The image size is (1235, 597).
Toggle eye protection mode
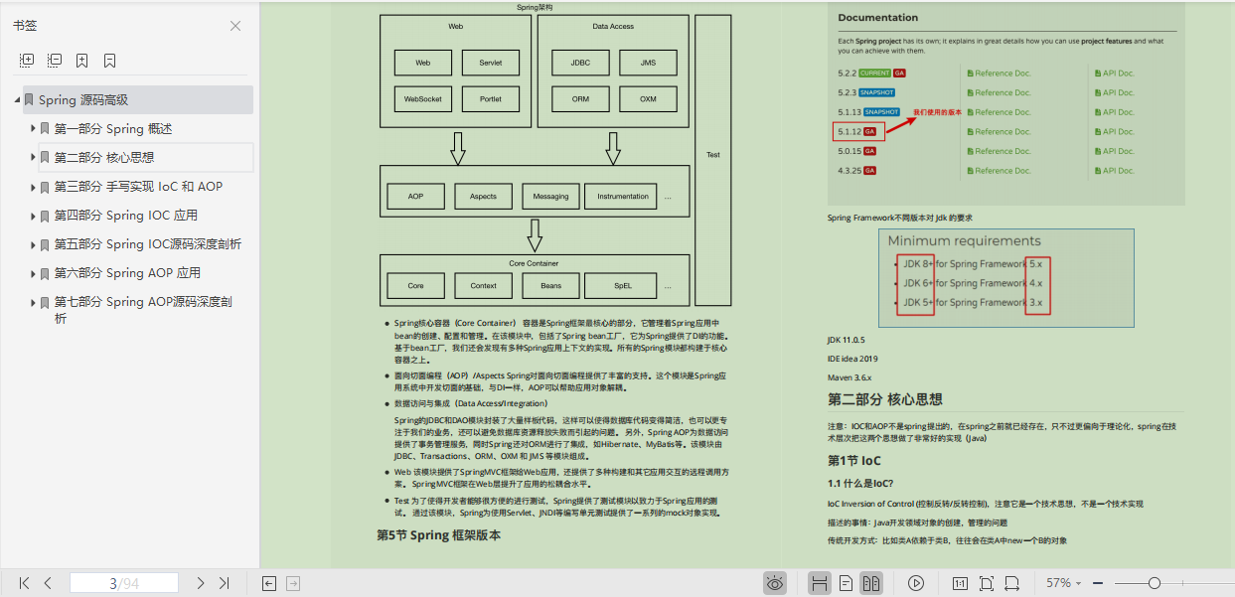click(x=775, y=583)
